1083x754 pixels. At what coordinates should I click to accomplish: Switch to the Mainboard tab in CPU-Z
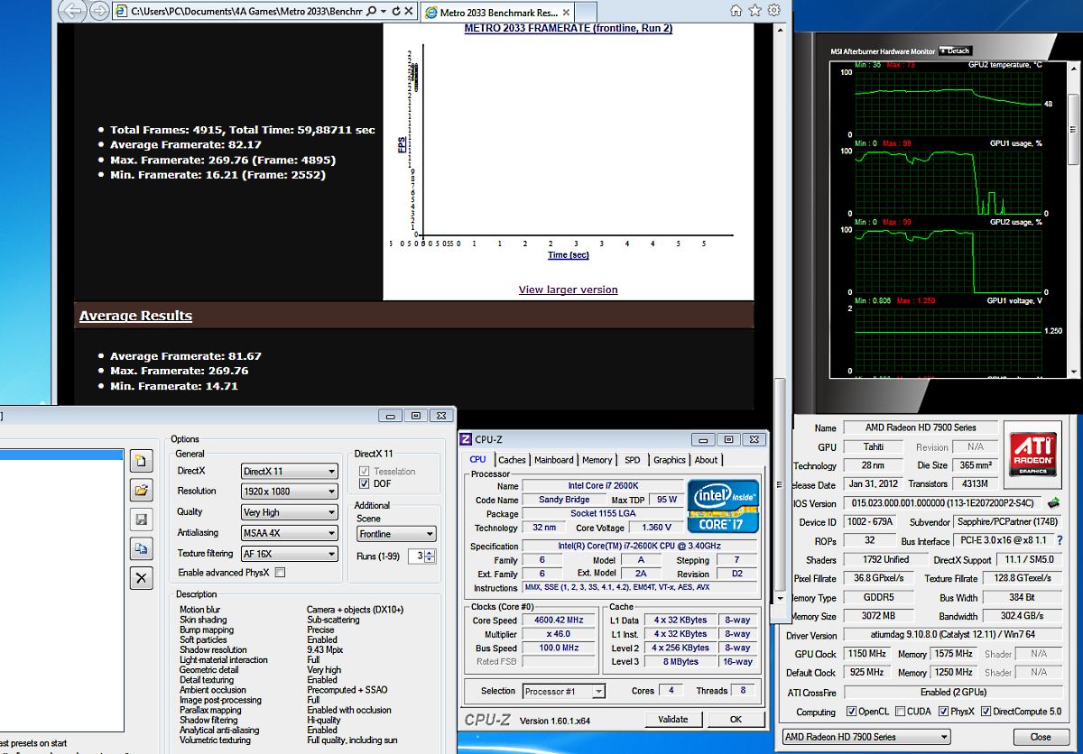554,460
